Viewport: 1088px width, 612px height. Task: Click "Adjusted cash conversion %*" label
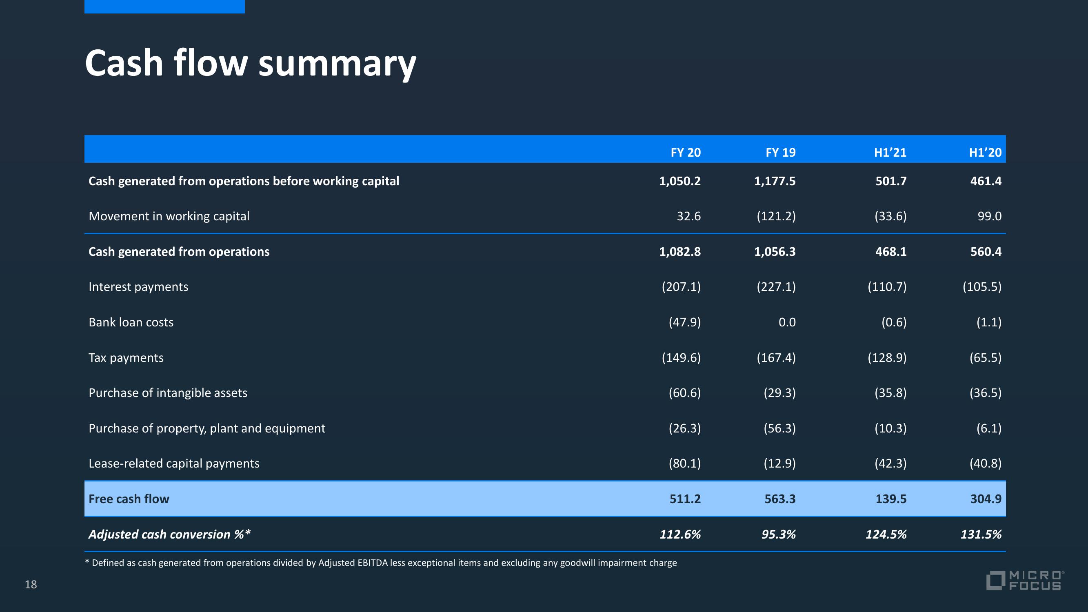click(x=169, y=534)
